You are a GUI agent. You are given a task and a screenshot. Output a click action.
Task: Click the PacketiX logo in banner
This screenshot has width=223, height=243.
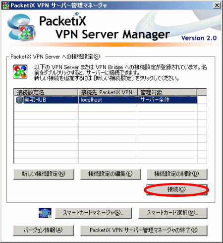point(21,27)
